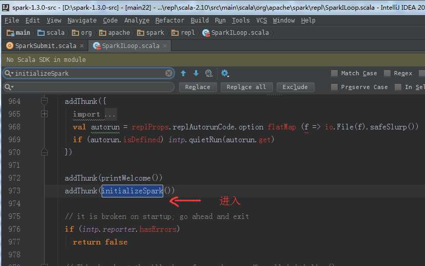Open search history dropdown magnifier

9,73
